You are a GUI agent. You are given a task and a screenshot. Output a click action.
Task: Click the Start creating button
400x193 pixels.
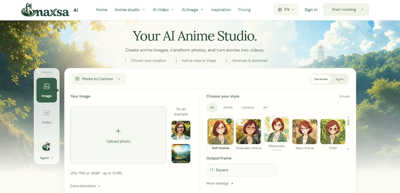pyautogui.click(x=346, y=9)
